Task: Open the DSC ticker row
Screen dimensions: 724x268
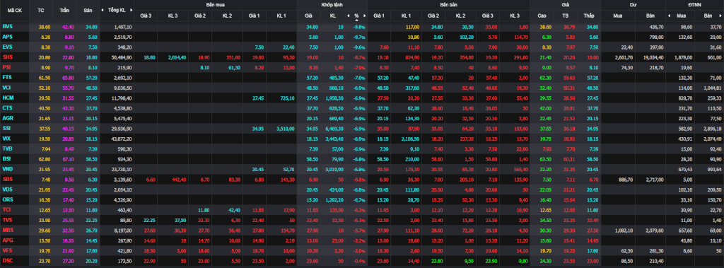Action: (7, 260)
